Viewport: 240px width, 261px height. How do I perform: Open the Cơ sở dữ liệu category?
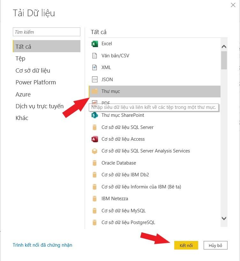coord(47,71)
